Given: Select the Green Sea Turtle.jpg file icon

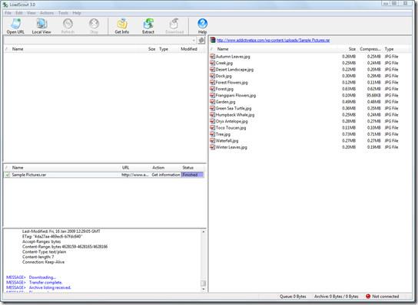Looking at the screenshot, I should (213, 108).
